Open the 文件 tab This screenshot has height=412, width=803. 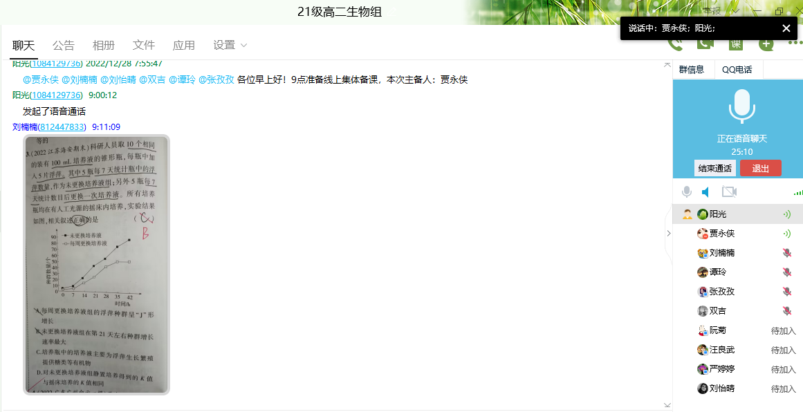point(143,45)
